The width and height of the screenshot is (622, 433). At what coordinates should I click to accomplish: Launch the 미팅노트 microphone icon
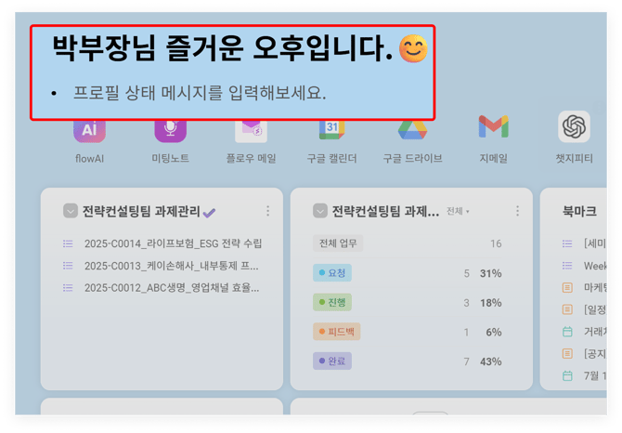(170, 131)
